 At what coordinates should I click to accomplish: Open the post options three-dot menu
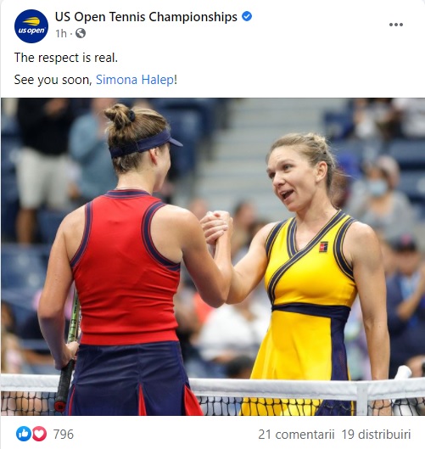(x=396, y=25)
